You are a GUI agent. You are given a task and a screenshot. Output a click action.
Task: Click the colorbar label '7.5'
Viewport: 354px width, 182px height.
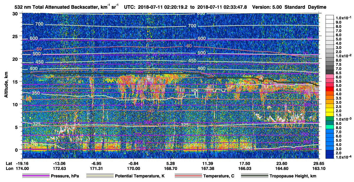(339, 64)
